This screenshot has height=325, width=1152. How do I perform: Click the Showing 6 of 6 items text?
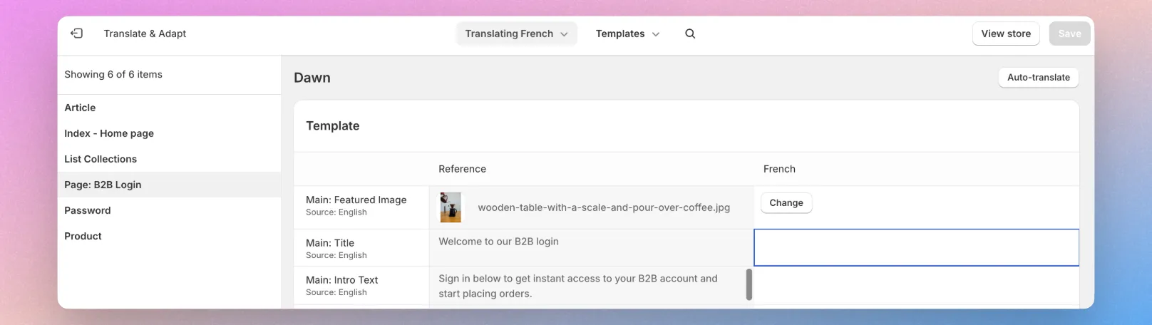(113, 74)
